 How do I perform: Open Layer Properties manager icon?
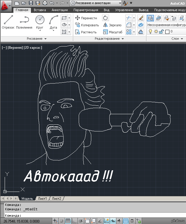(x=150, y=18)
